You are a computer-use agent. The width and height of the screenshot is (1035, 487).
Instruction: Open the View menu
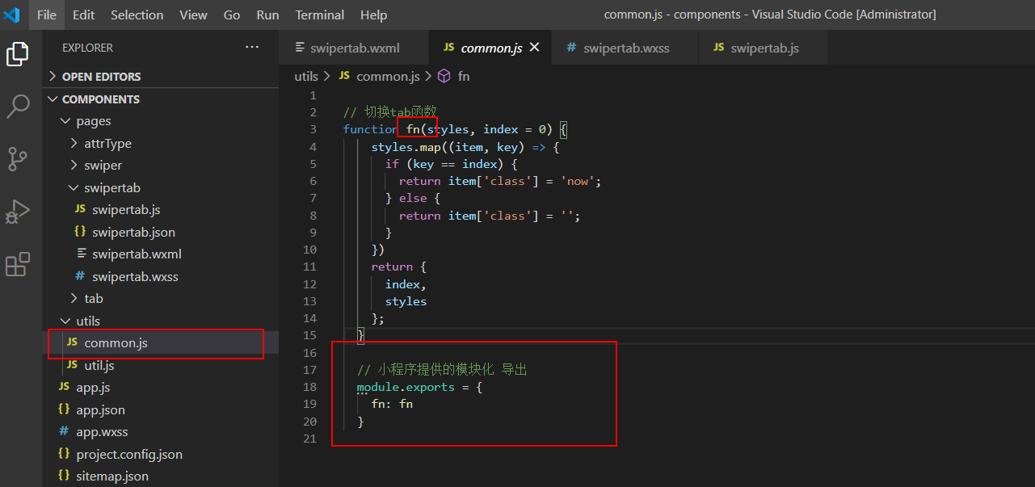[x=193, y=15]
